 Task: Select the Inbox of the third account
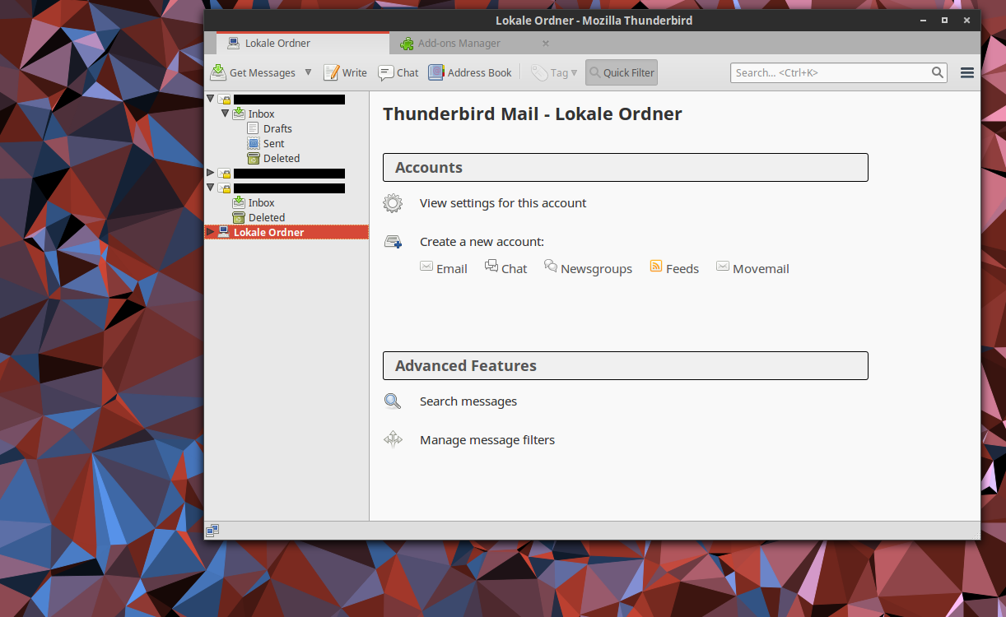coord(261,202)
